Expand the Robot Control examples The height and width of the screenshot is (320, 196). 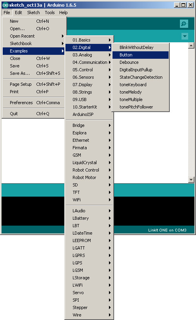pos(89,170)
